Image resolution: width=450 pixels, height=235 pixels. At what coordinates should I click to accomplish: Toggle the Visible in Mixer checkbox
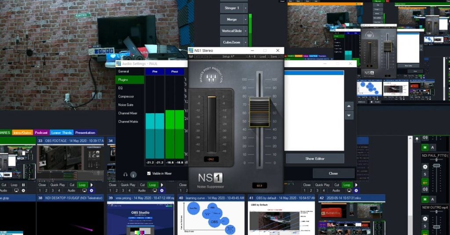tap(149, 174)
